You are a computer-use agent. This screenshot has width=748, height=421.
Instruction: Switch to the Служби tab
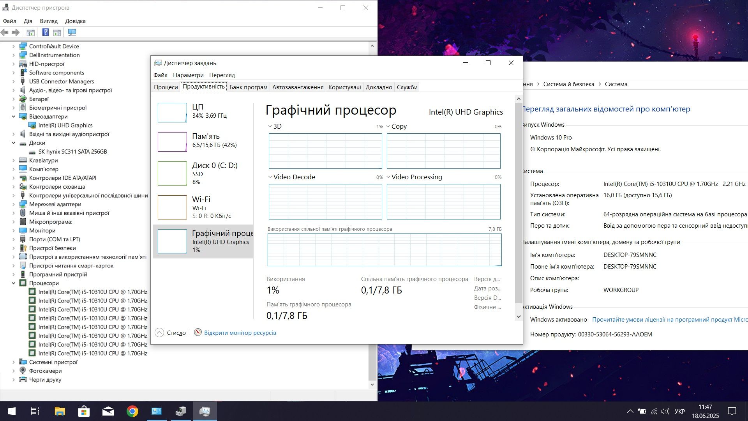click(x=407, y=87)
